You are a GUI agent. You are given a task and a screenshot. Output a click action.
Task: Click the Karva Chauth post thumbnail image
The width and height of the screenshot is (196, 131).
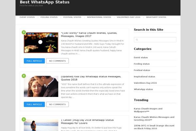click(41, 43)
